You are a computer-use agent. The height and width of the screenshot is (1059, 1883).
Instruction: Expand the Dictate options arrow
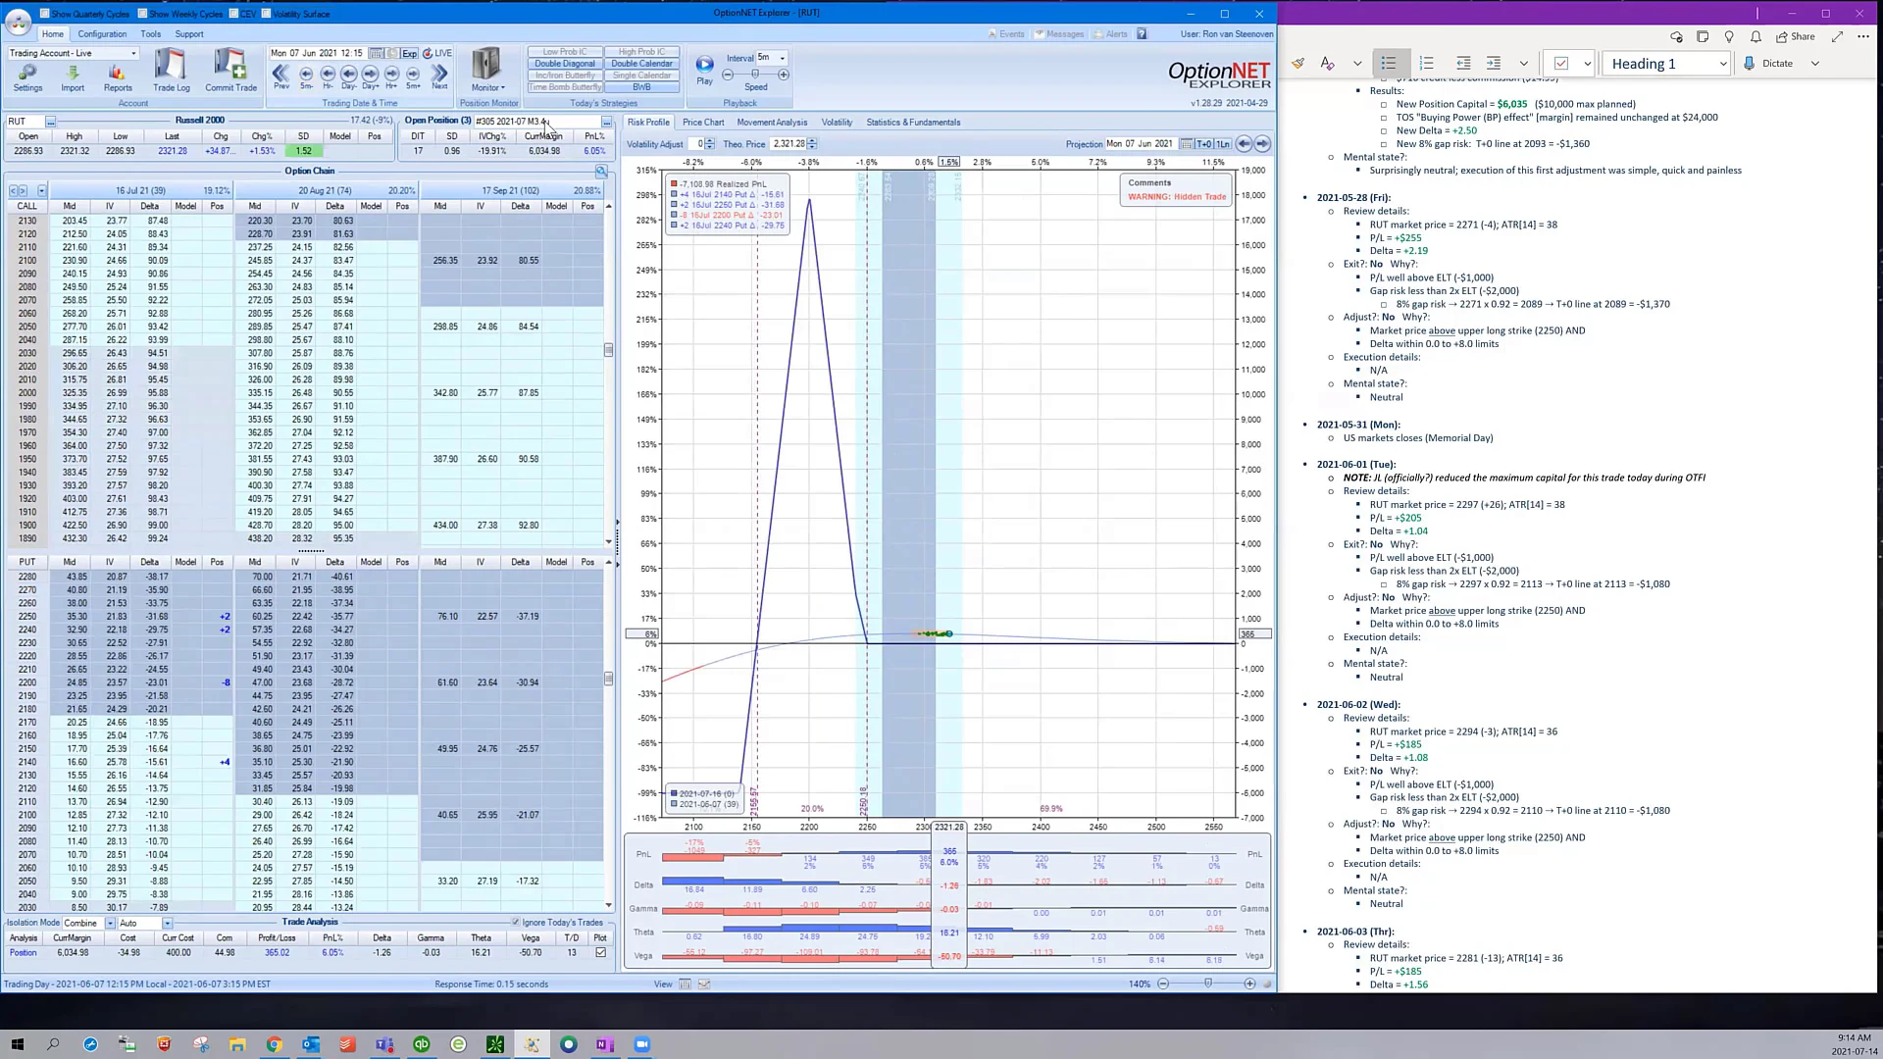point(1815,64)
